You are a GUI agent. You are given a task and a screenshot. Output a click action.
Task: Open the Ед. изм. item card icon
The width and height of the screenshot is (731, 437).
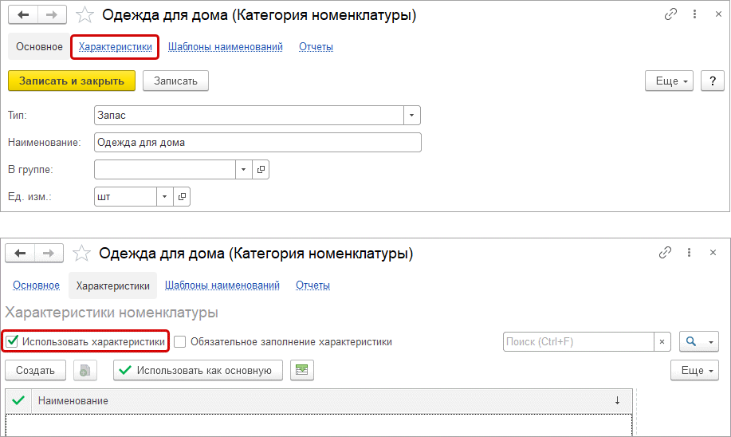pos(182,196)
